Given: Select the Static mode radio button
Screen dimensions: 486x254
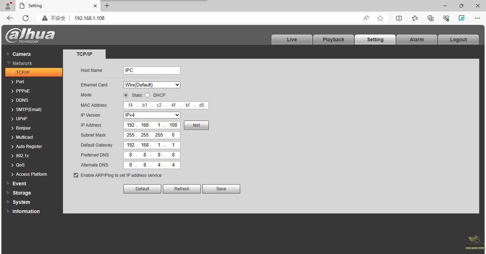Looking at the screenshot, I should [x=126, y=95].
